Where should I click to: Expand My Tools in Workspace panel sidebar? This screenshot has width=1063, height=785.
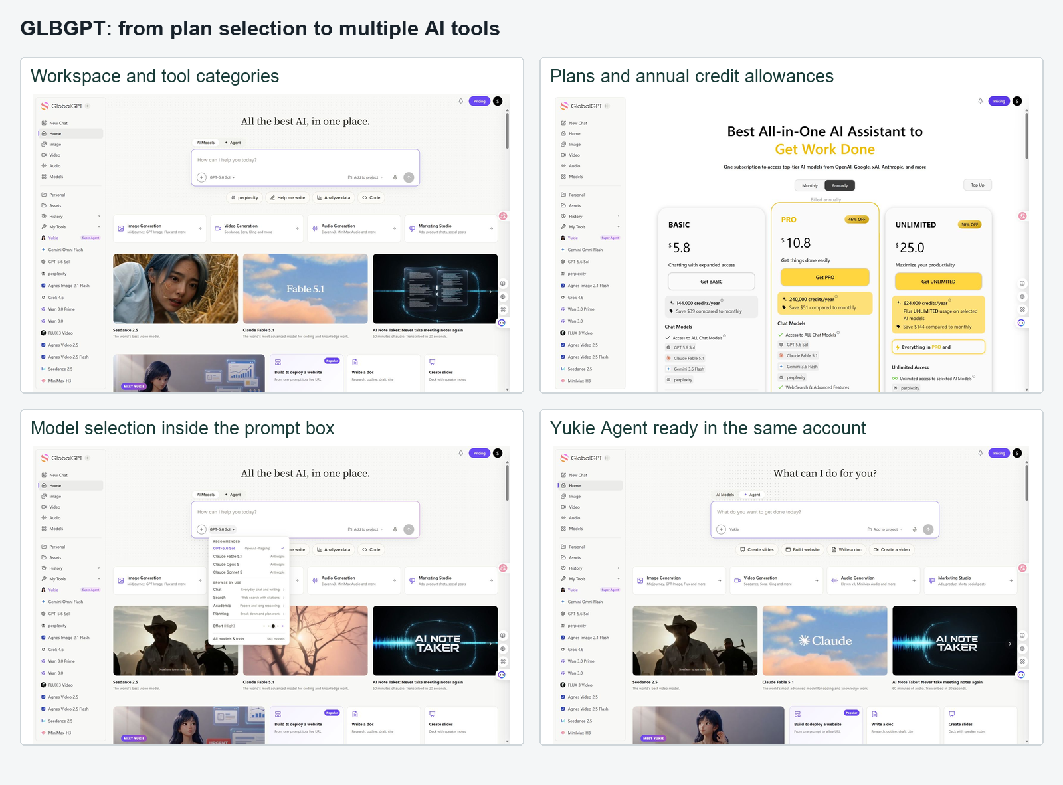click(x=70, y=227)
